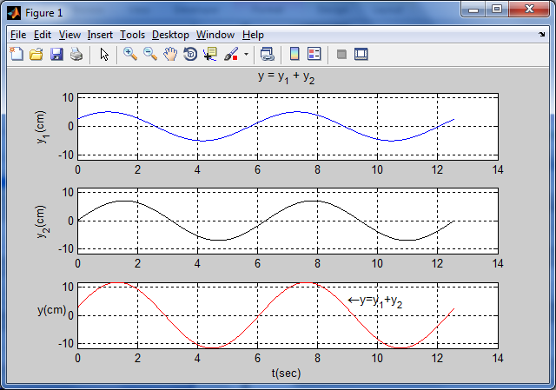556x390 pixels.
Task: Click the New Figure icon
Action: tap(17, 54)
